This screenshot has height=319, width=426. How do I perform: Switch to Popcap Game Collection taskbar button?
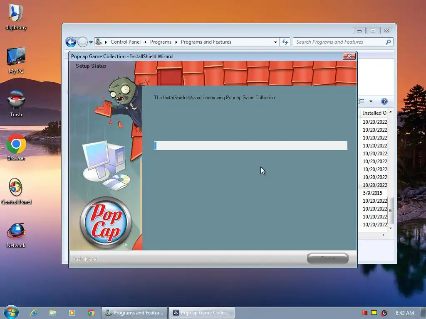pyautogui.click(x=202, y=313)
